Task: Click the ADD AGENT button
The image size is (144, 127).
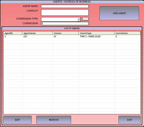Action: click(119, 13)
